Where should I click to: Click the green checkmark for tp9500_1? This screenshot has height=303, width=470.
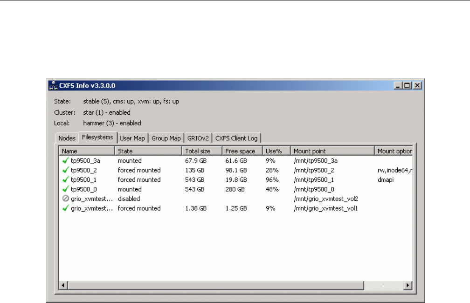66,179
